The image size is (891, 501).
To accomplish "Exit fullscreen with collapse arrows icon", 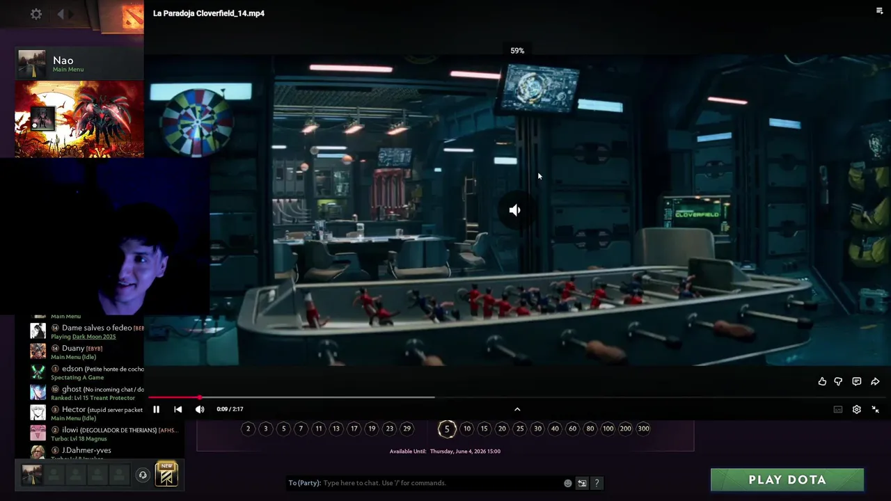I will [x=875, y=410].
